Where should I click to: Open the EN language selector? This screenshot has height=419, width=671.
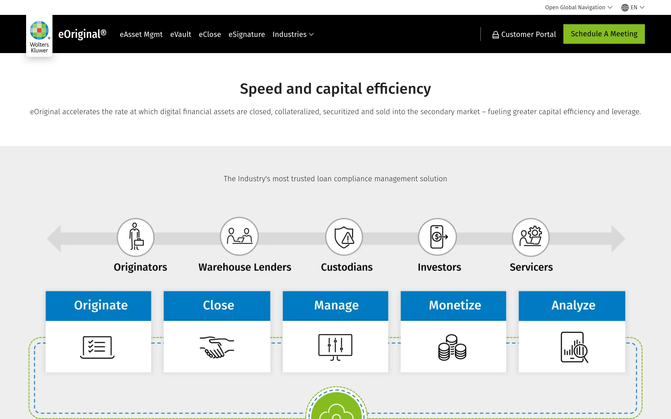[633, 7]
